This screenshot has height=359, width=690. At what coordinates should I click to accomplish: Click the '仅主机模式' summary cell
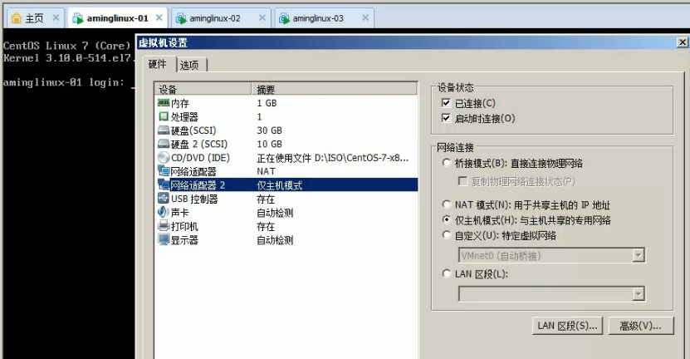pyautogui.click(x=280, y=185)
